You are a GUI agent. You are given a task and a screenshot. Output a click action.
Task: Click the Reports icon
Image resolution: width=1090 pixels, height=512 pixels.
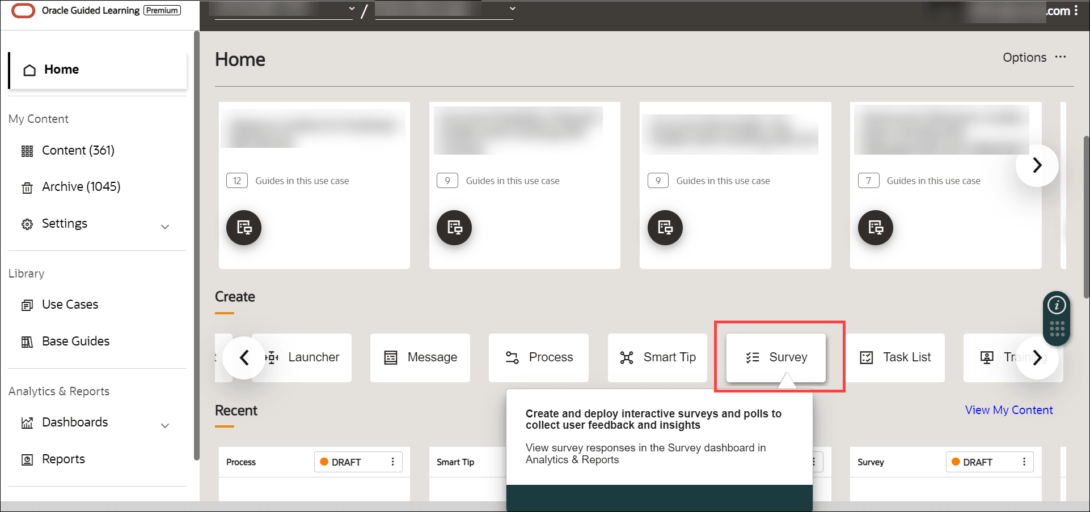click(27, 460)
